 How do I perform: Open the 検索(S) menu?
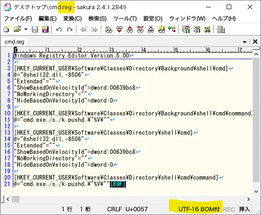tap(98, 18)
